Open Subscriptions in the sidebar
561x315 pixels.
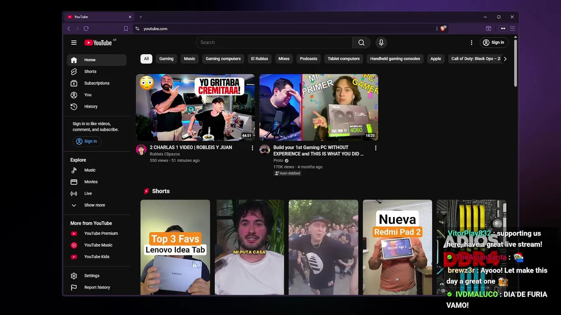pyautogui.click(x=97, y=83)
